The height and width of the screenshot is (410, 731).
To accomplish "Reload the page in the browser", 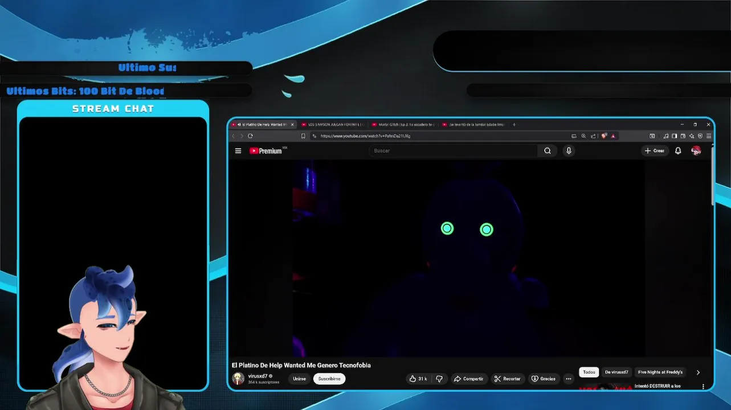I will [x=250, y=136].
